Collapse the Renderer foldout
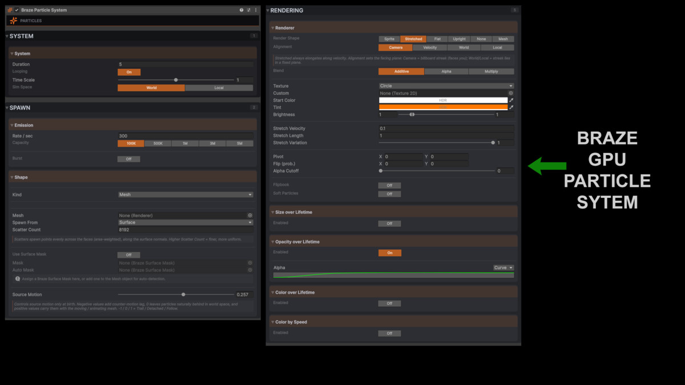 point(393,28)
